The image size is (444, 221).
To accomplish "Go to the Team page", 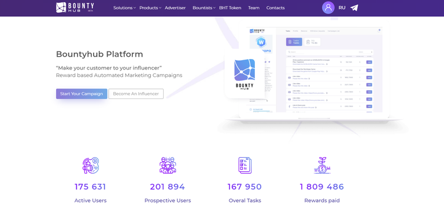I will point(254,8).
